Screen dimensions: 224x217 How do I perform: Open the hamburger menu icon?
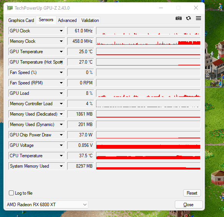coord(198,18)
